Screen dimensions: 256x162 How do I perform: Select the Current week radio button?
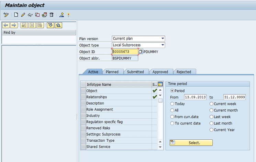coord(211,104)
